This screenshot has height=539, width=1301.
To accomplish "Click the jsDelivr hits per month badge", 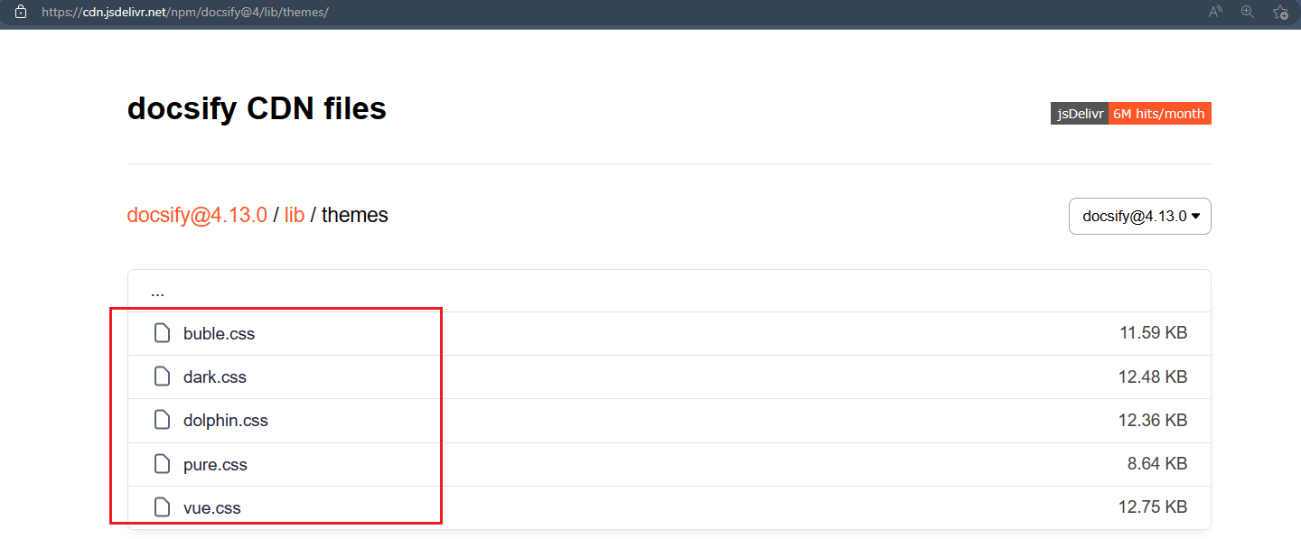I will [x=1130, y=114].
